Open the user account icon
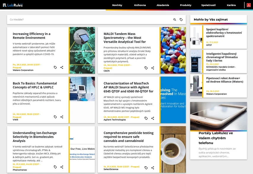This screenshot has width=253, height=174. pyautogui.click(x=249, y=5)
